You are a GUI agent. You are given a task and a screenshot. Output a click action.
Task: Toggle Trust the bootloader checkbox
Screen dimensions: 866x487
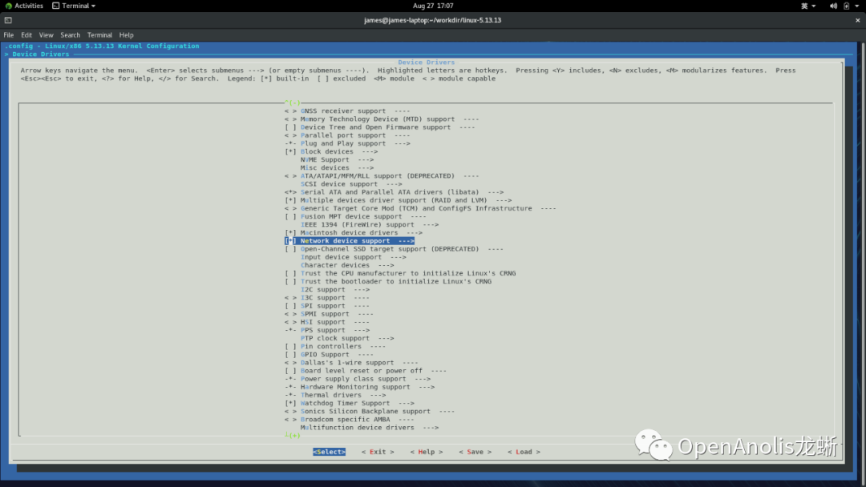click(290, 281)
